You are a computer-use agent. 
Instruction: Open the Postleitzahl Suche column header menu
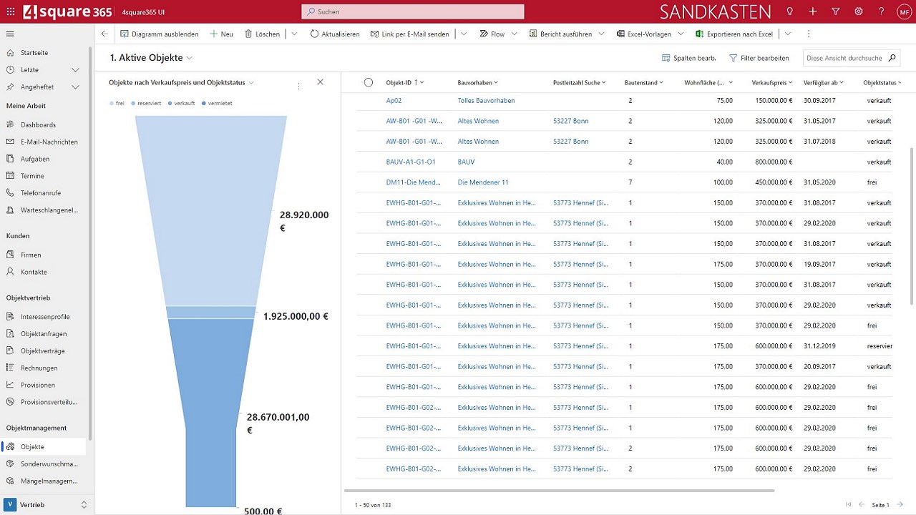point(580,82)
